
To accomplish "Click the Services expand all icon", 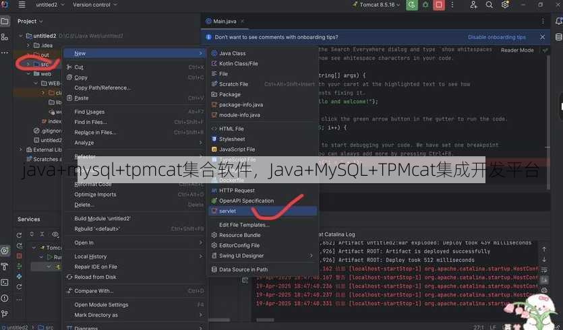I will coord(32,234).
